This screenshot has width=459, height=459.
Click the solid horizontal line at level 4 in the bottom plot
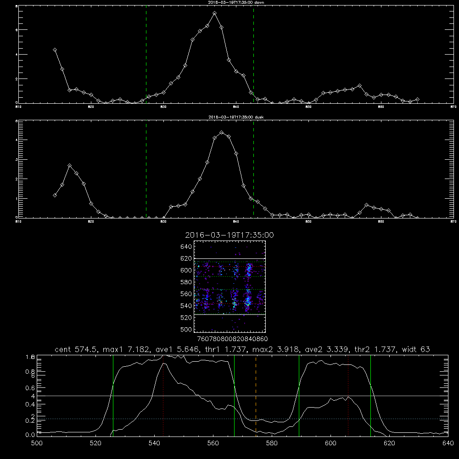click(x=242, y=396)
